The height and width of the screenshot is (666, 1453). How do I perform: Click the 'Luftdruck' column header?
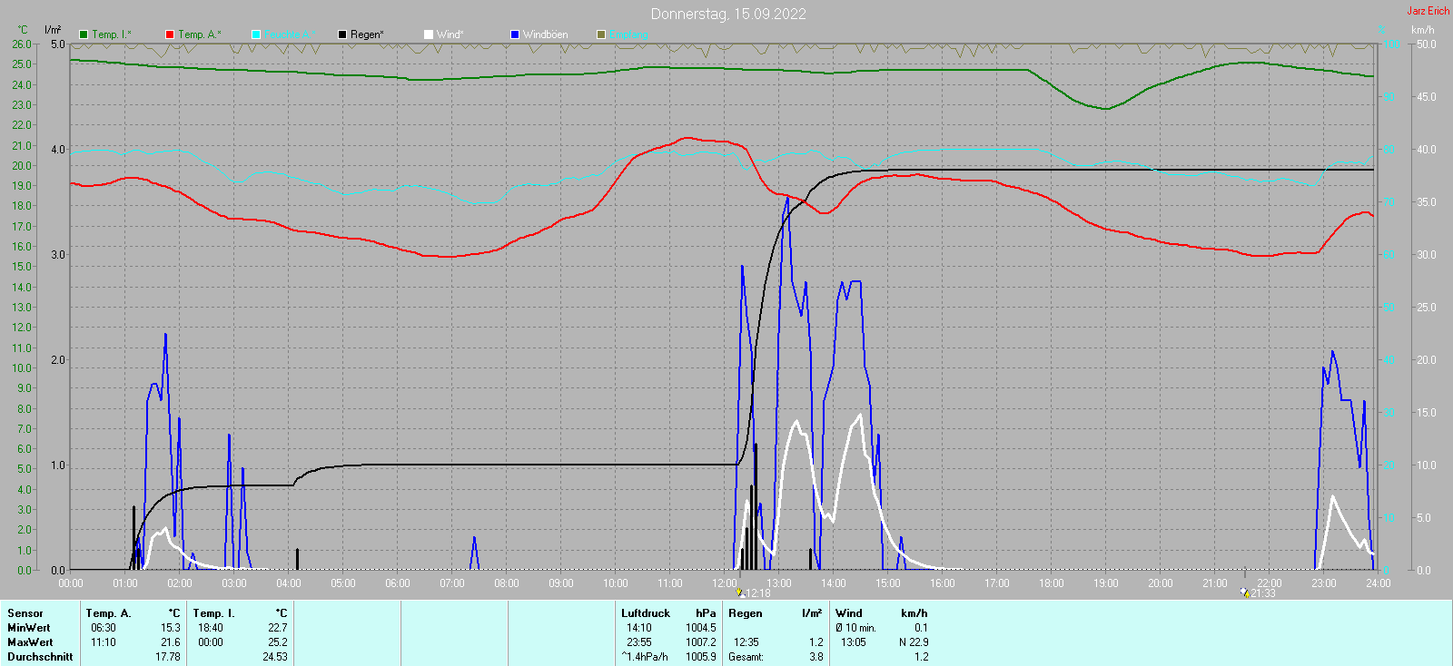pyautogui.click(x=646, y=613)
